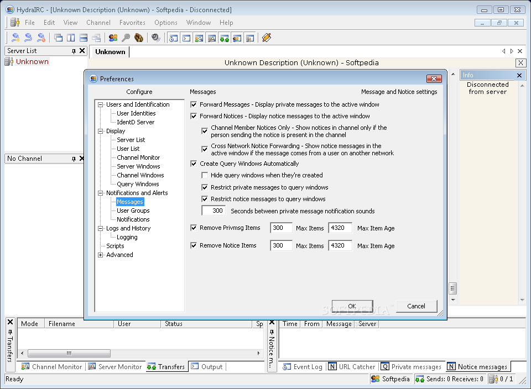The height and width of the screenshot is (389, 531).
Task: Collapse Notifications and Alerts tree node
Action: (100, 193)
